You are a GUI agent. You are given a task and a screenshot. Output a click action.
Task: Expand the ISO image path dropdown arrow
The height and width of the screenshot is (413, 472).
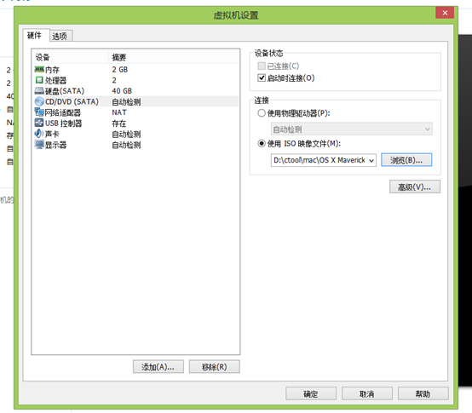click(371, 160)
